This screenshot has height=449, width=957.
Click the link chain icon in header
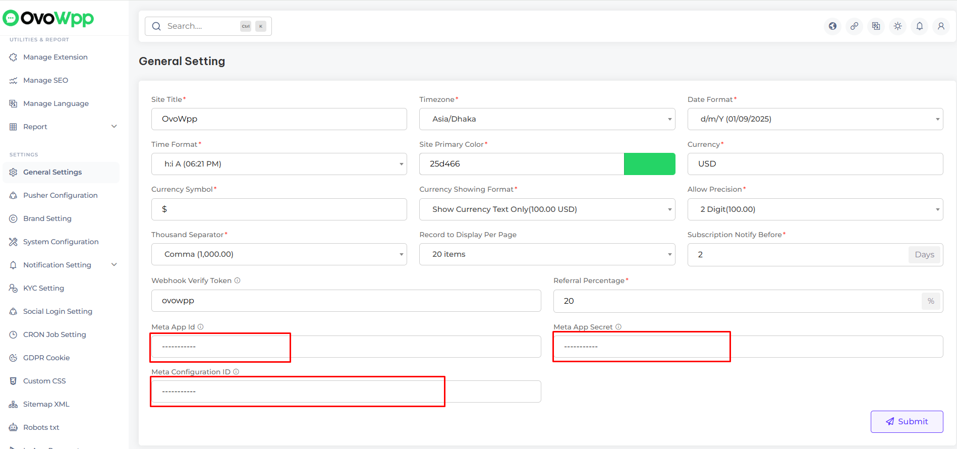(x=854, y=26)
